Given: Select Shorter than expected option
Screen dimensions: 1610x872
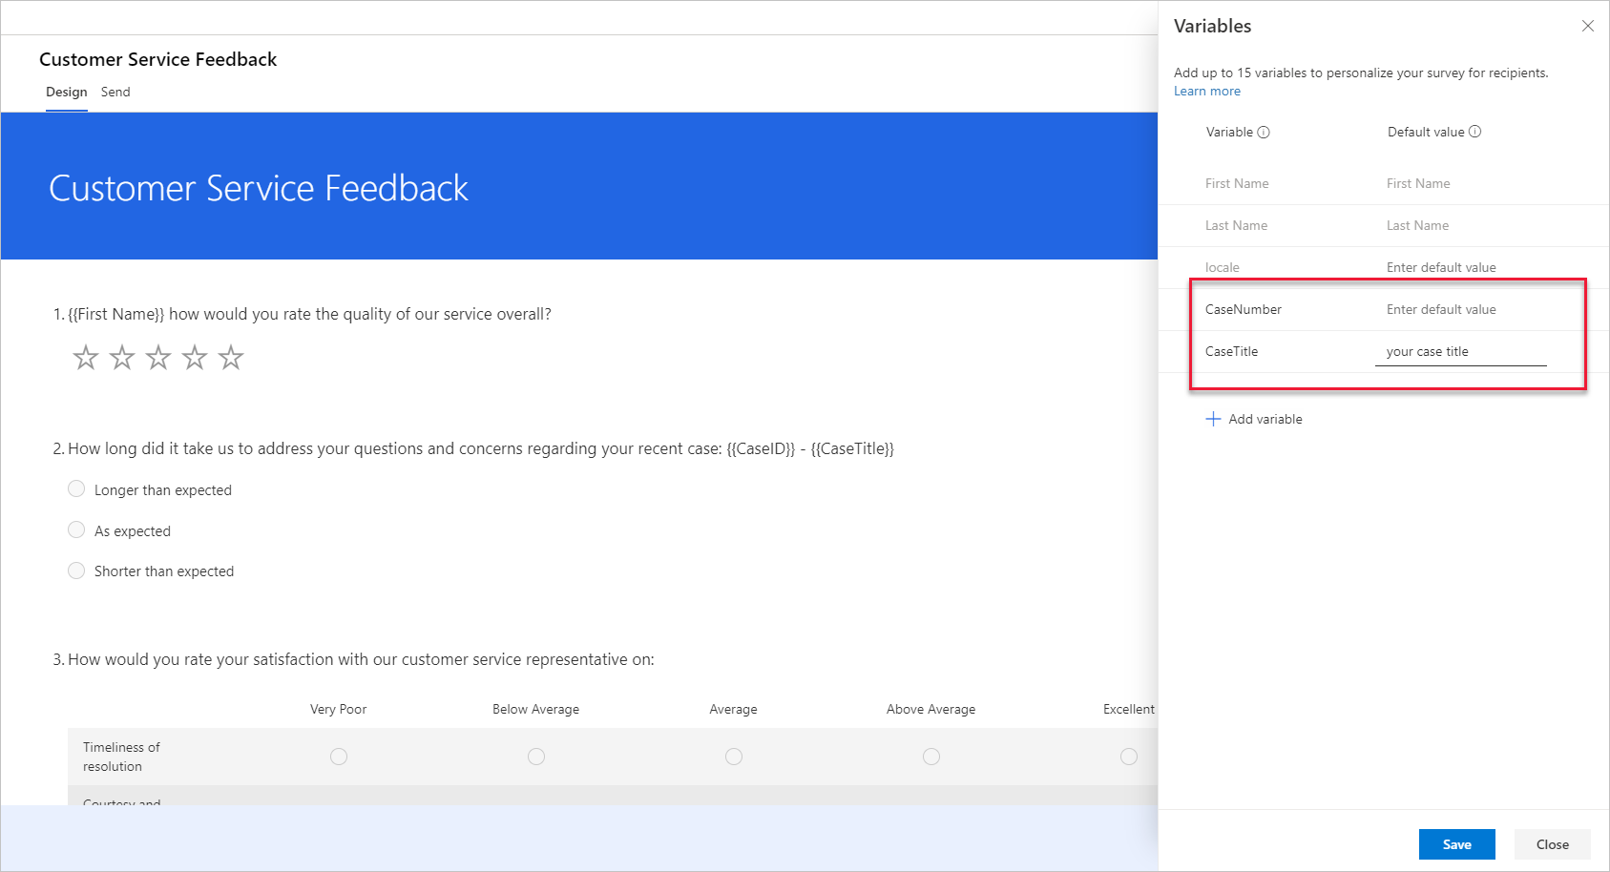Looking at the screenshot, I should pos(76,571).
